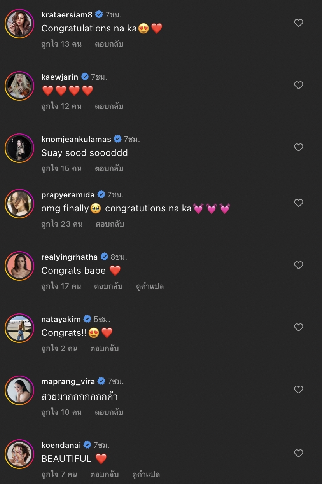The height and width of the screenshot is (484, 322).
Task: Like maprang_vira's comment
Action: click(298, 390)
